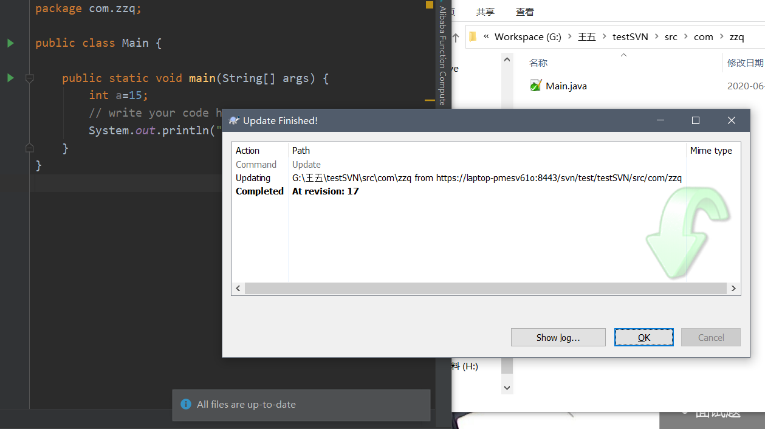Navigate to Workspace (G:) in breadcrumb
Screen dimensions: 765x429
[528, 36]
